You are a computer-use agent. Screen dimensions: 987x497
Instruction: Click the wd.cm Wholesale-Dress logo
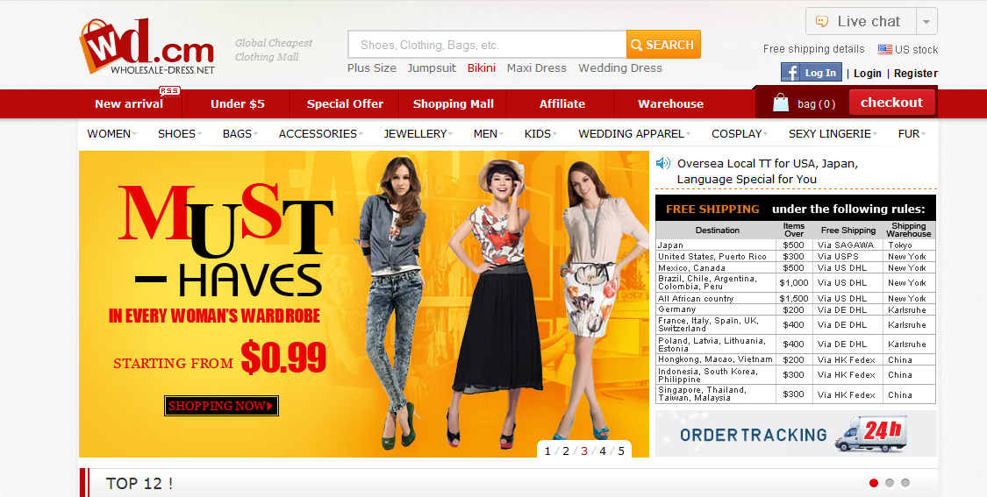click(147, 46)
